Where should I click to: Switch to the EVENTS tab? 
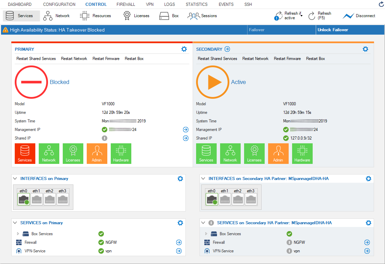226,4
